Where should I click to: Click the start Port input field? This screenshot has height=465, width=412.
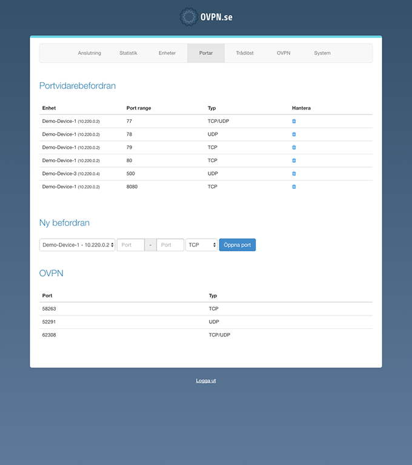[131, 245]
